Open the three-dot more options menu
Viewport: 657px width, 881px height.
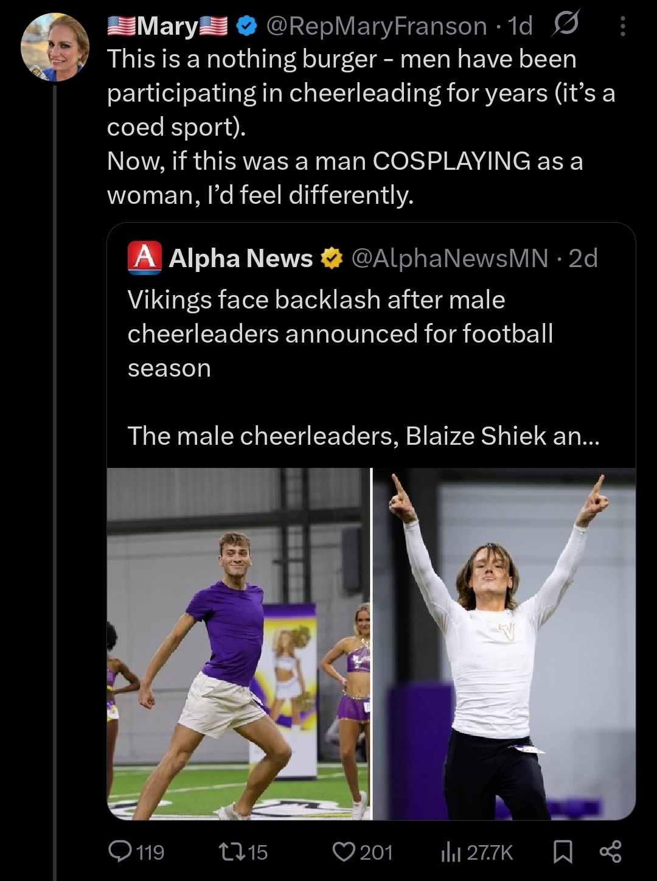tap(622, 26)
